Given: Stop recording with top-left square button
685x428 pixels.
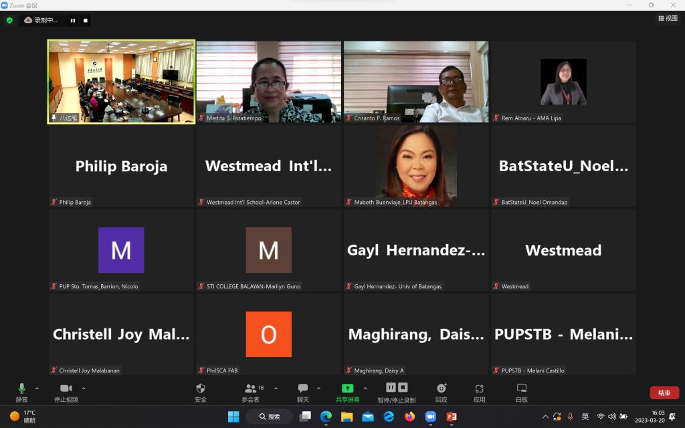Looking at the screenshot, I should click(86, 20).
